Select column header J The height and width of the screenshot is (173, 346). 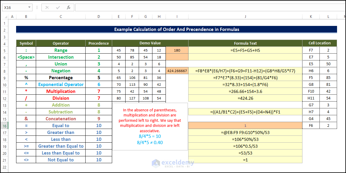point(245,16)
